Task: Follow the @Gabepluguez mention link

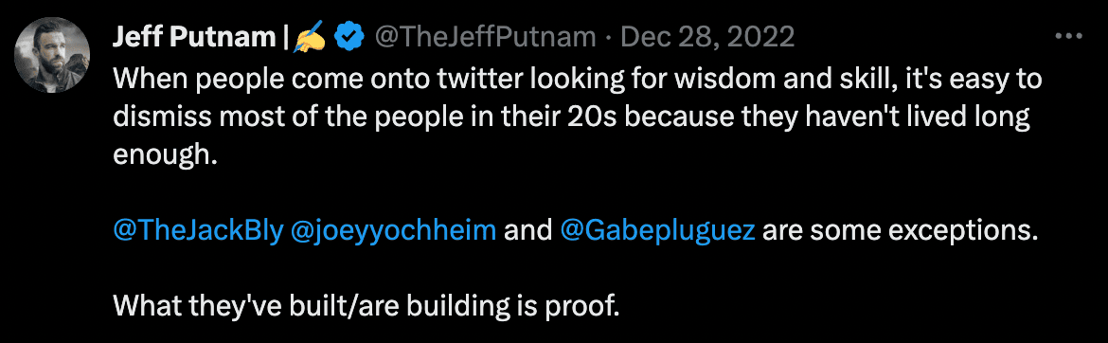Action: [x=658, y=231]
